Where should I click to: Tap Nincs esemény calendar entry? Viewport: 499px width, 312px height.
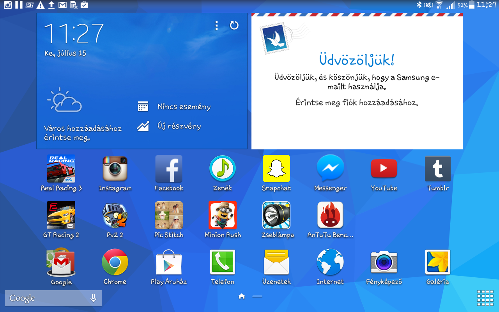[x=184, y=107]
